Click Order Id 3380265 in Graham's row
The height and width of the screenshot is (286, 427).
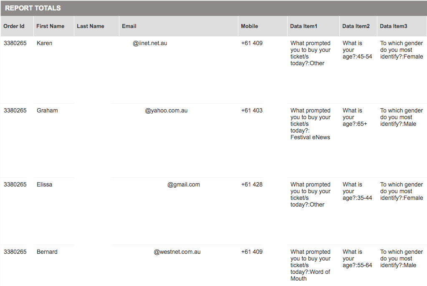(x=15, y=110)
